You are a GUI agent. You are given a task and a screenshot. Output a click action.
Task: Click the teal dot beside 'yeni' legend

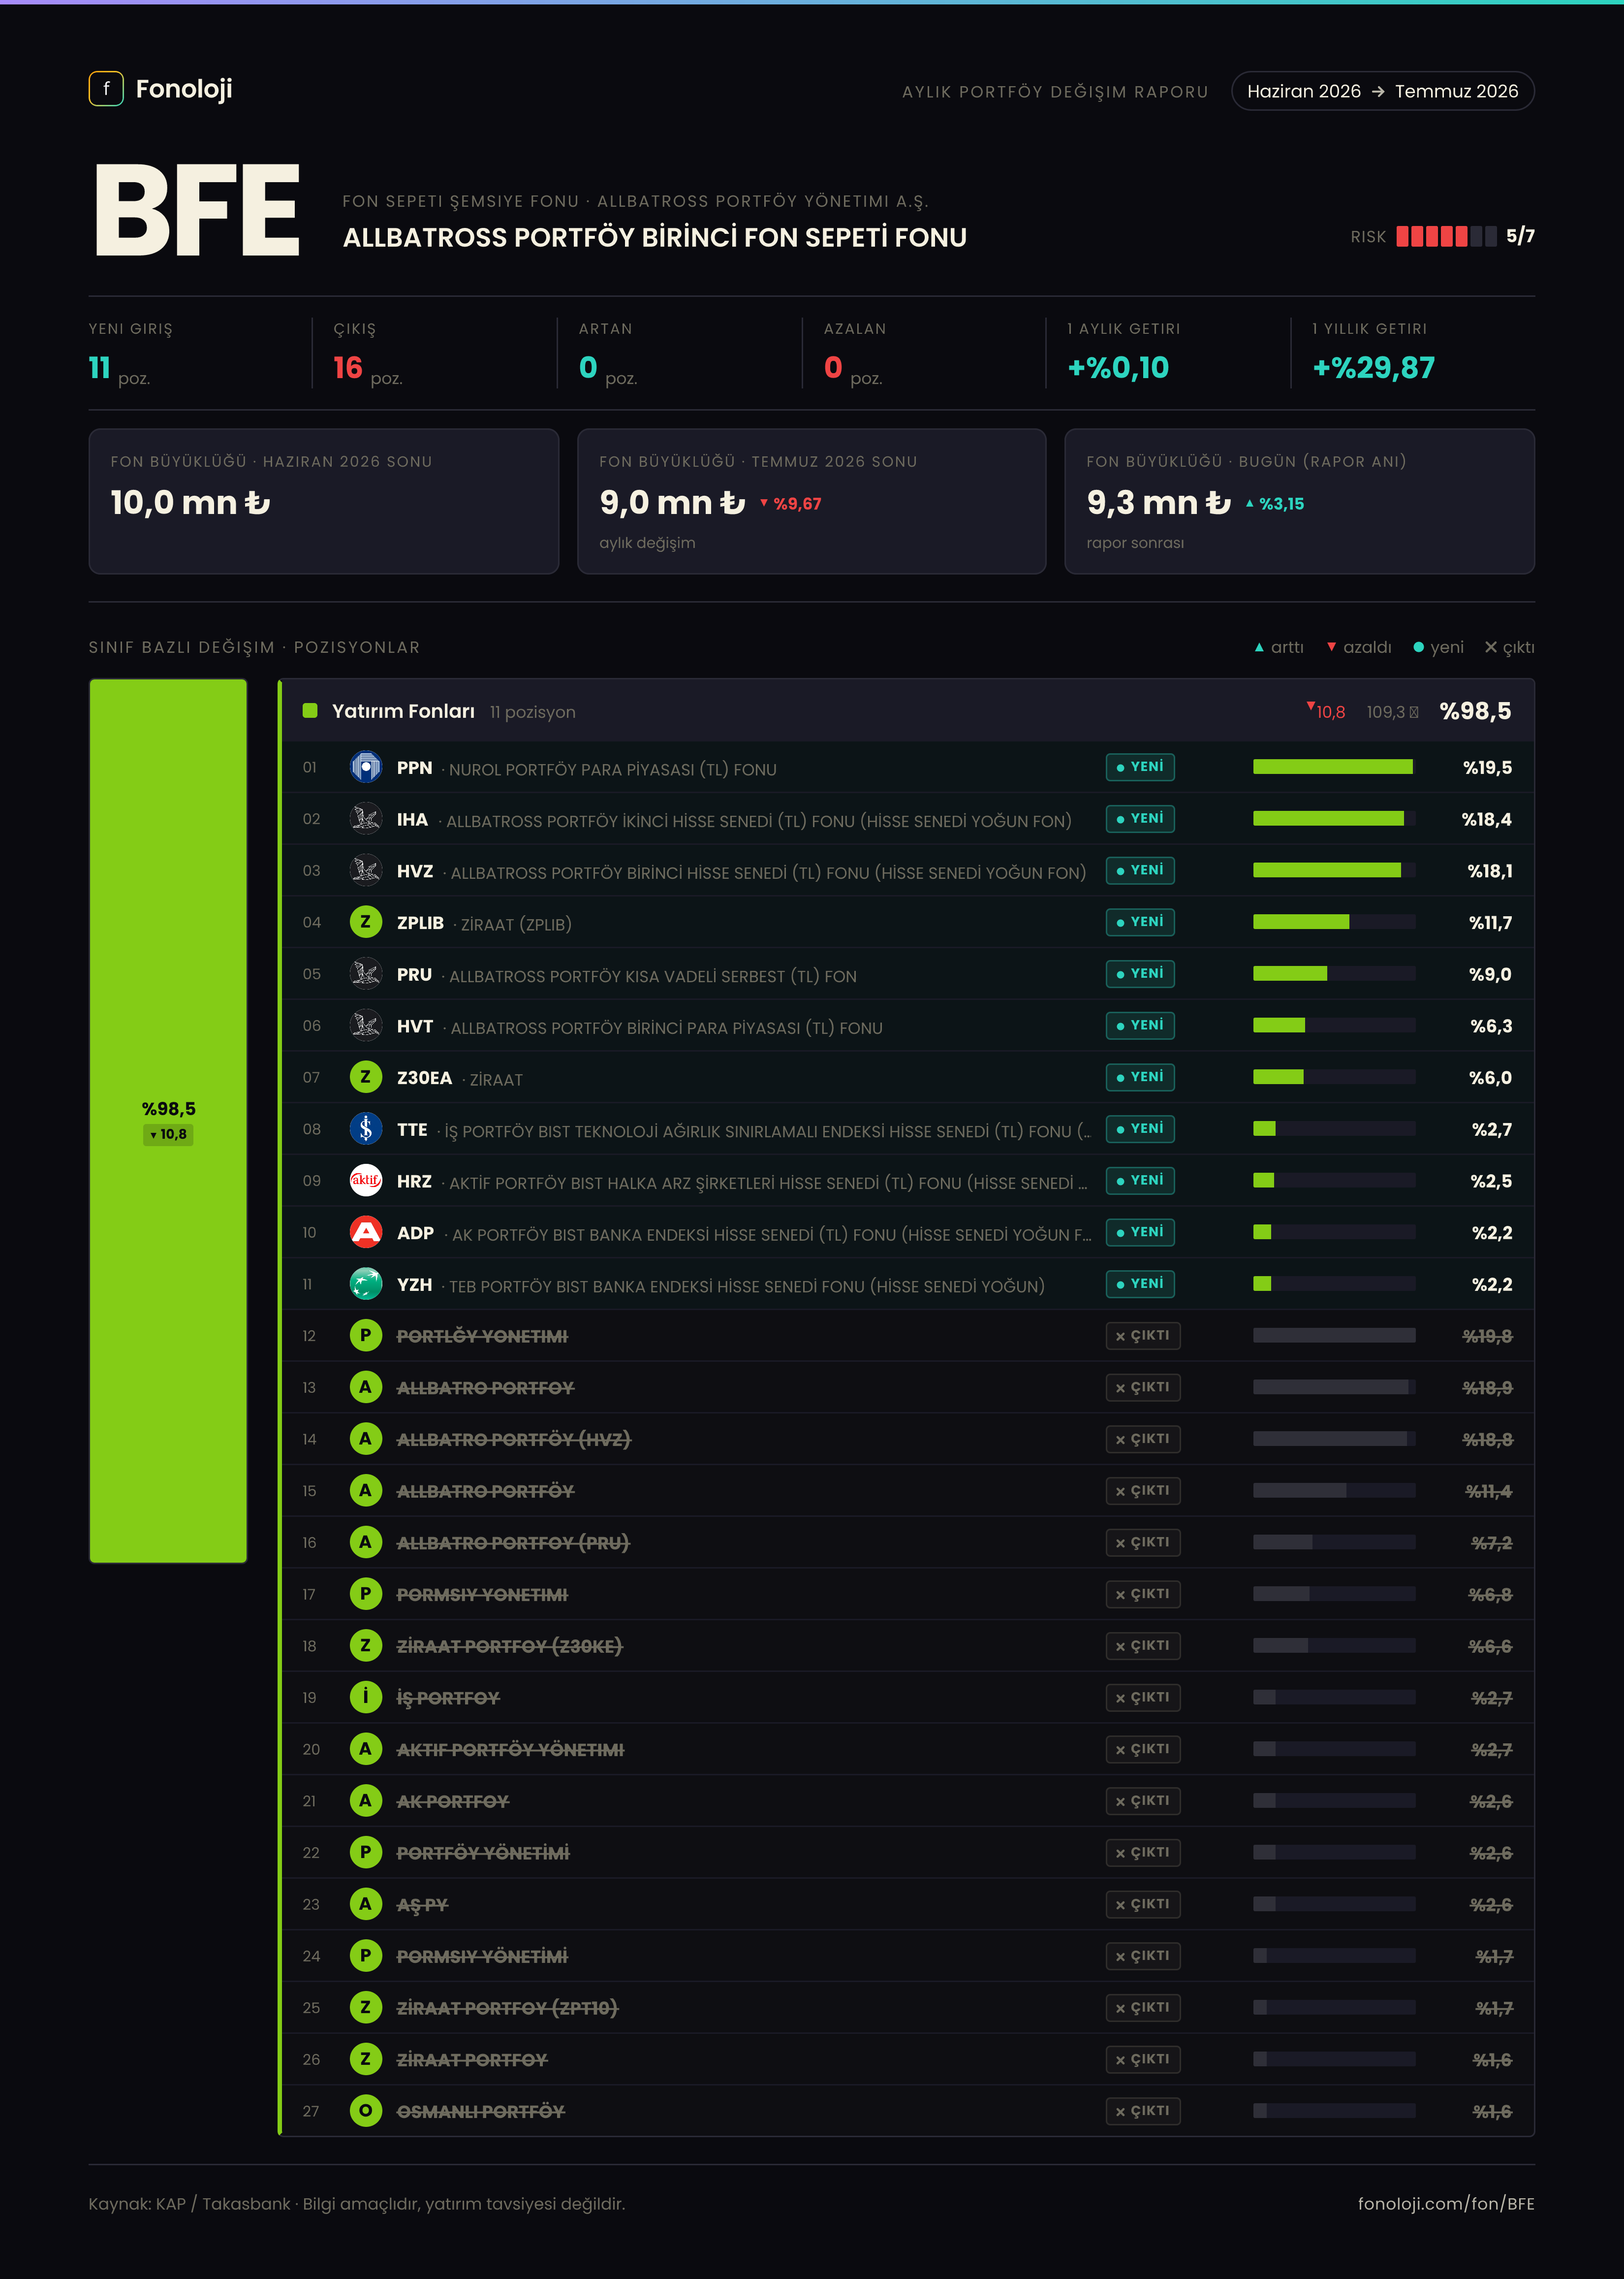(x=1418, y=648)
